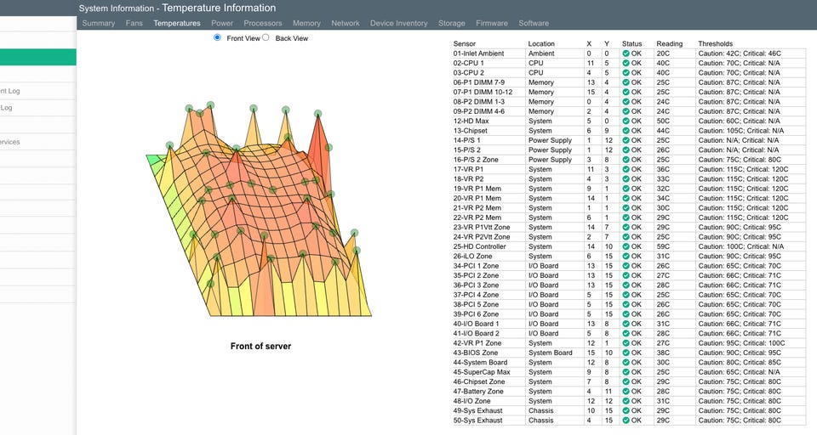Switch to the Storage tab
The image size is (817, 435).
[451, 23]
